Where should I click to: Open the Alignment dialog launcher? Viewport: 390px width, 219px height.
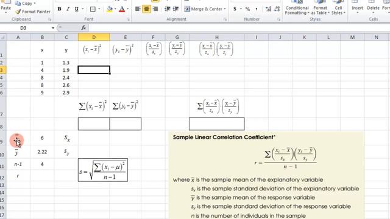point(225,19)
